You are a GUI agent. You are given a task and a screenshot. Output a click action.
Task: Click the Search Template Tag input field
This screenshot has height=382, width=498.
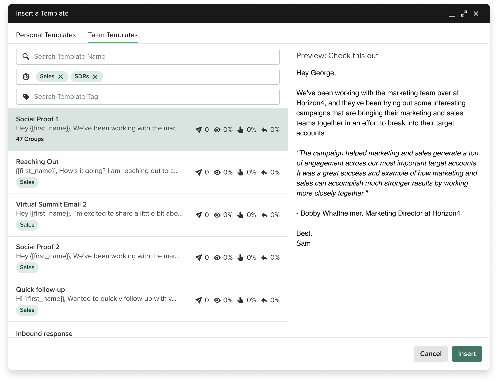coord(125,97)
